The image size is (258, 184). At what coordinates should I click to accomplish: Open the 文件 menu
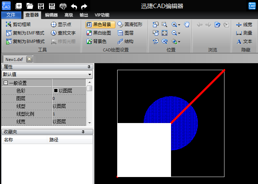pyautogui.click(x=11, y=15)
